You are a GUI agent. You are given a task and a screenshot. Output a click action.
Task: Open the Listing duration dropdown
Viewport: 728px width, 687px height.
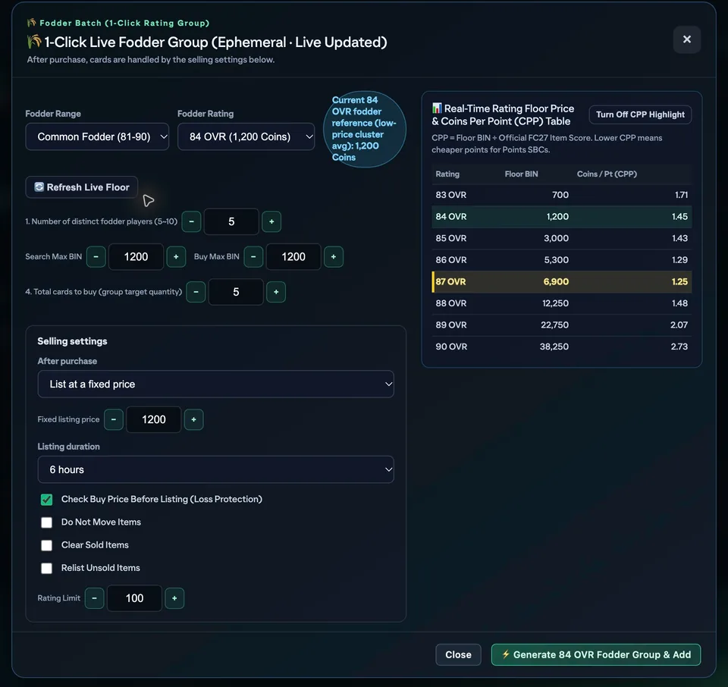[x=216, y=469]
